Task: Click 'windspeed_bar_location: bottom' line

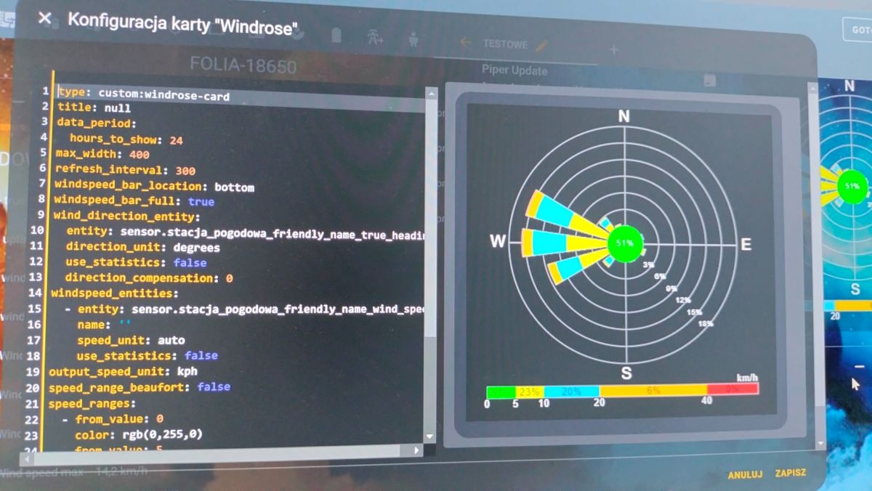Action: 154,186
